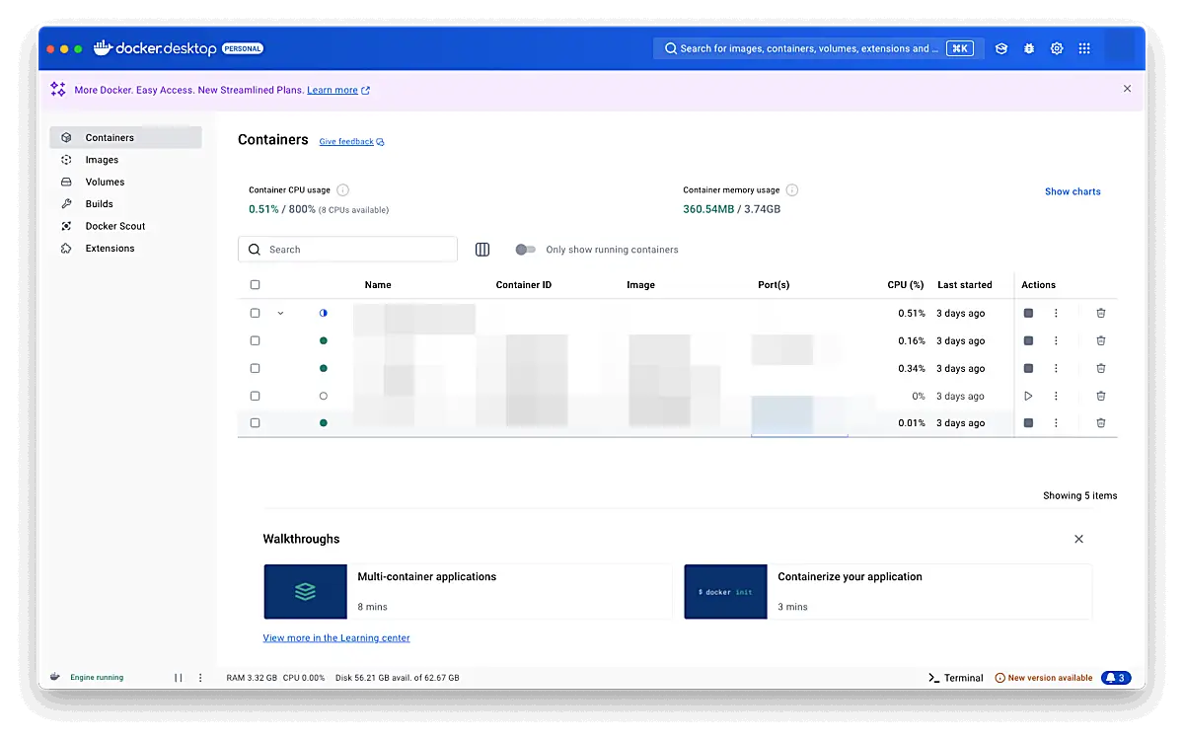
Task: Open the engine options kebab in status bar
Action: click(x=200, y=678)
